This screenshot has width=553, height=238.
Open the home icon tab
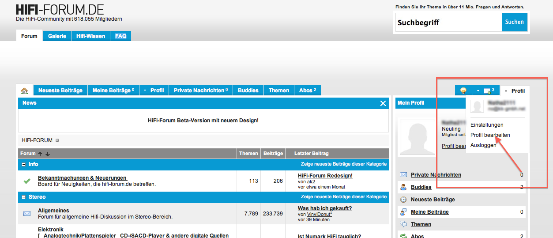point(24,91)
